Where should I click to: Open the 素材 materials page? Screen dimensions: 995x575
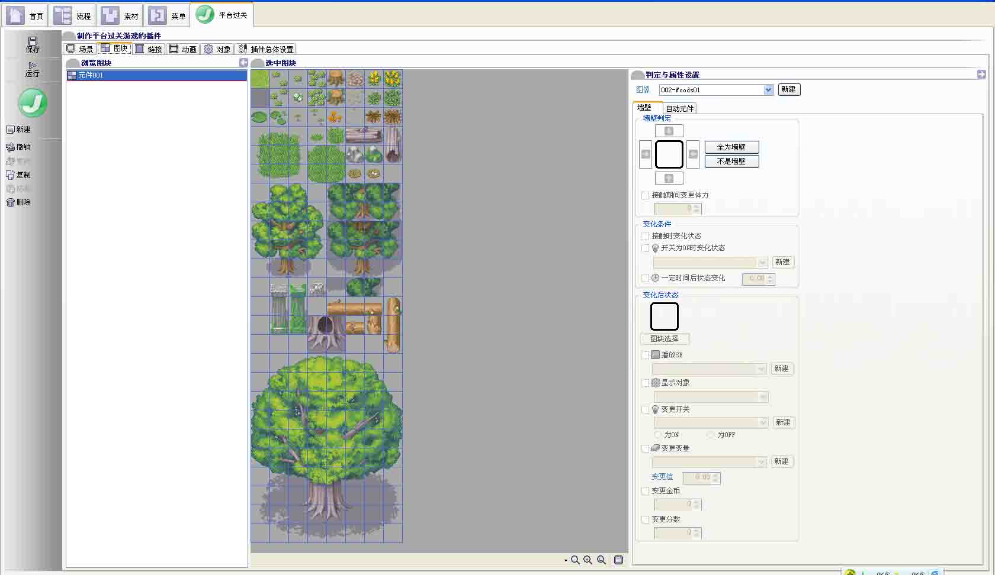(120, 15)
